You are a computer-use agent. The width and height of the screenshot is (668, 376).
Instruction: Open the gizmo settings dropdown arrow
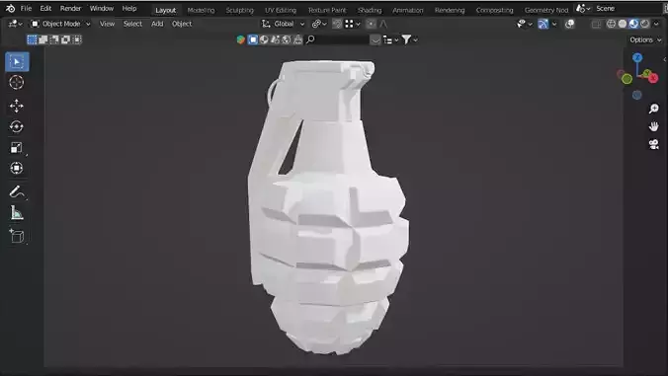(554, 24)
